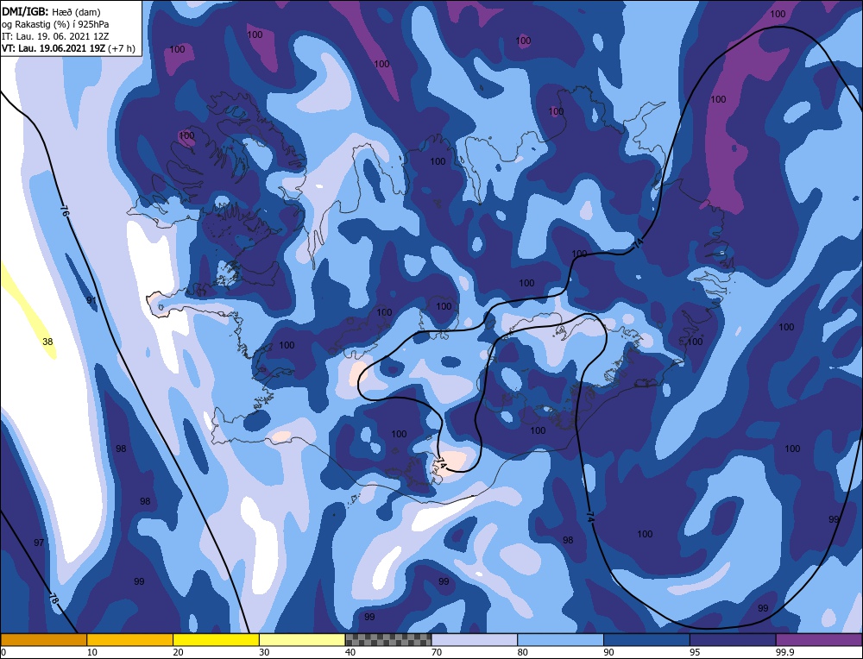The image size is (863, 659).
Task: Click the medium blue 90–95 legend swatch
Action: (x=646, y=639)
